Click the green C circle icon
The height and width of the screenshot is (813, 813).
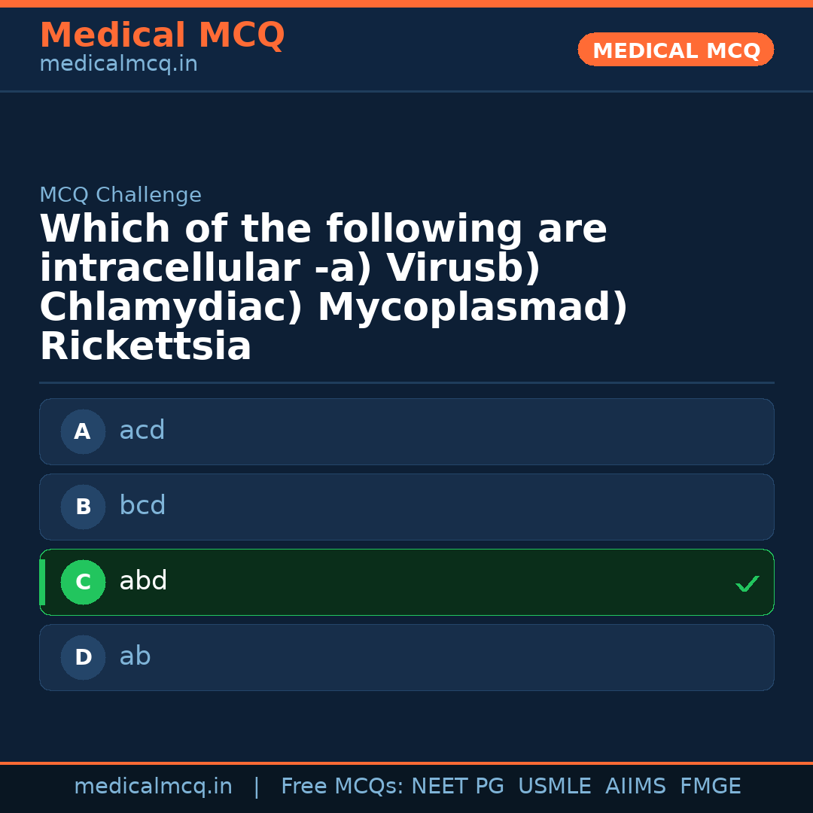83,582
